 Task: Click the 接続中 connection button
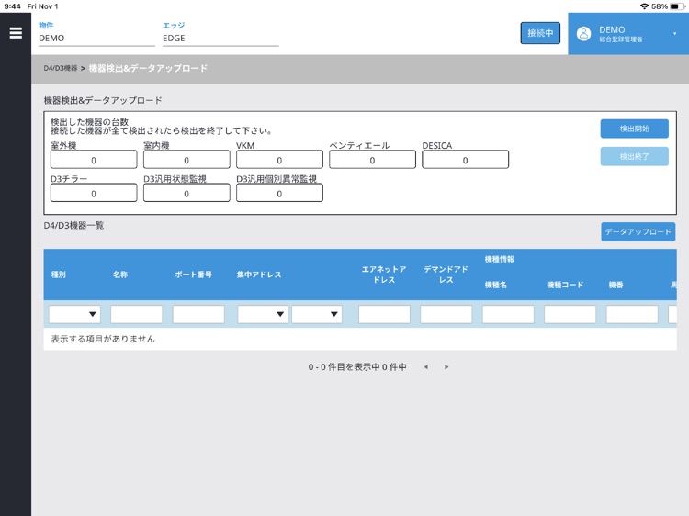click(x=540, y=33)
